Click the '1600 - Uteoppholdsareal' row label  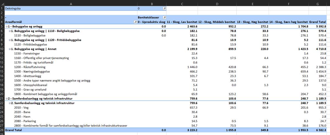(x=30, y=85)
